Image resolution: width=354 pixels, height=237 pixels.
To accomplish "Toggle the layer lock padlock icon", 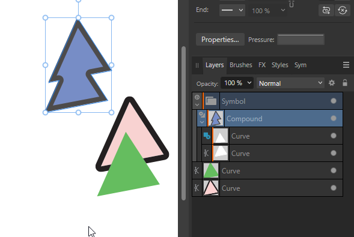I will point(345,83).
